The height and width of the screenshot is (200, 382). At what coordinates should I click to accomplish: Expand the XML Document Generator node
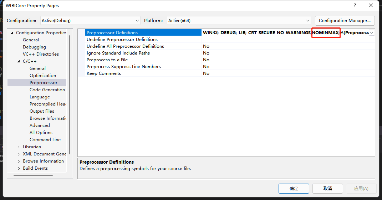click(19, 154)
